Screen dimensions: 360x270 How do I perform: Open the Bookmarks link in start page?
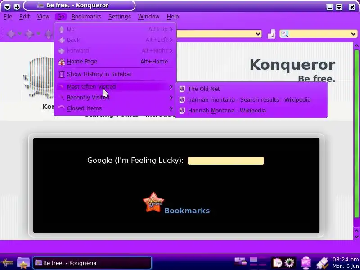point(187,211)
